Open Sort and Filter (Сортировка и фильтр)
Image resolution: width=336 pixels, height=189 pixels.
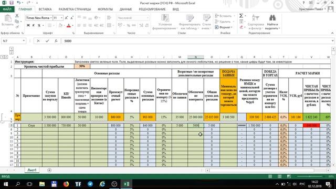click(x=256, y=22)
